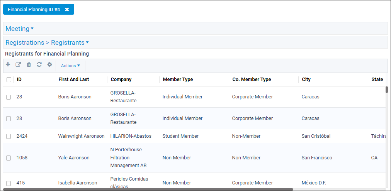
Task: Sort by First And Last column header
Action: point(73,79)
